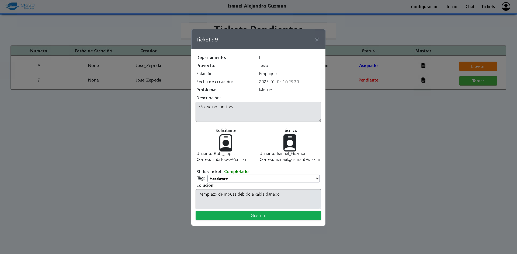Expand the Tag dropdown showing Hardware

tap(263, 179)
